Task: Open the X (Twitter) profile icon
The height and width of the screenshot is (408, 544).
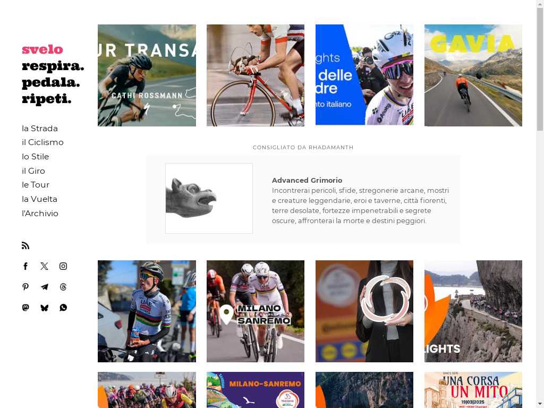Action: point(45,266)
